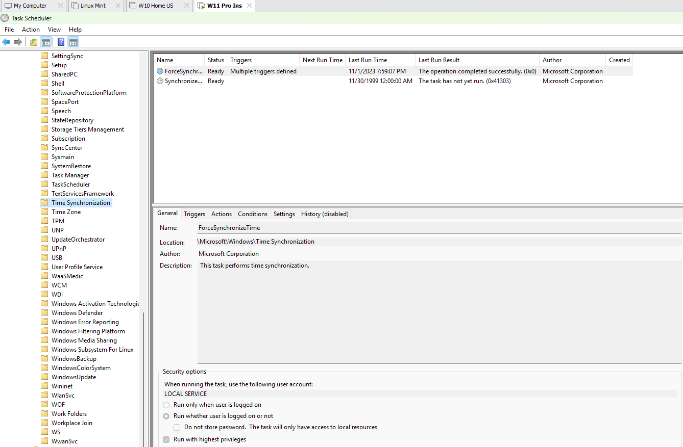Screen dimensions: 683x447
Task: Select the Storage Tiers Management folder
Action: [x=88, y=129]
